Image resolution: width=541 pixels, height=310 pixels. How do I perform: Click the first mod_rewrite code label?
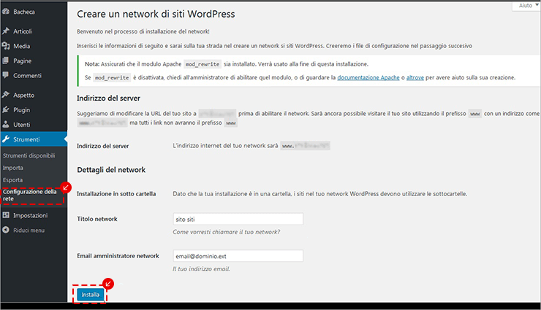point(203,64)
